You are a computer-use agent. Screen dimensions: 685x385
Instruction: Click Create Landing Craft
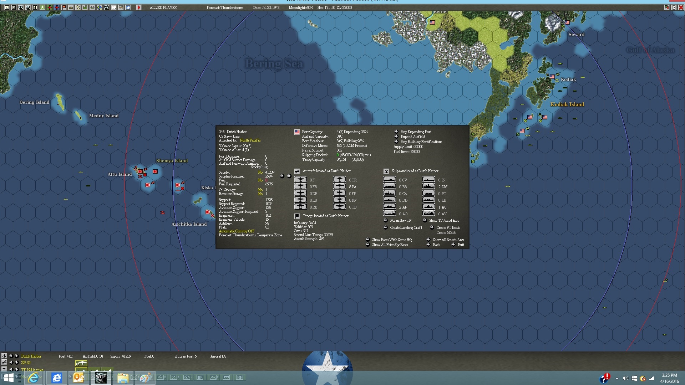point(406,228)
